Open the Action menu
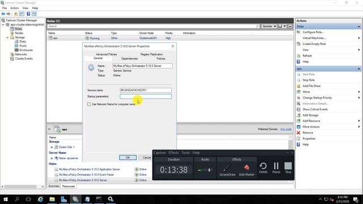The height and width of the screenshot is (204, 363). (x=14, y=8)
